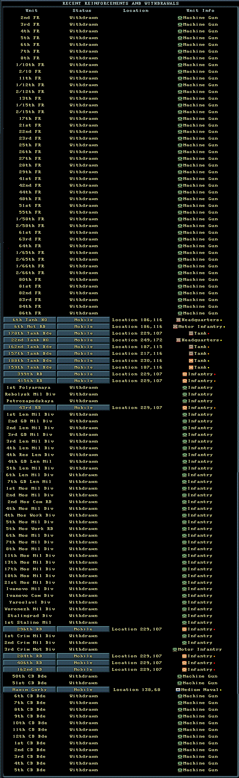The image size is (239, 778).
Task: Click the 43rd RD Infantry icon
Action: tap(185, 408)
